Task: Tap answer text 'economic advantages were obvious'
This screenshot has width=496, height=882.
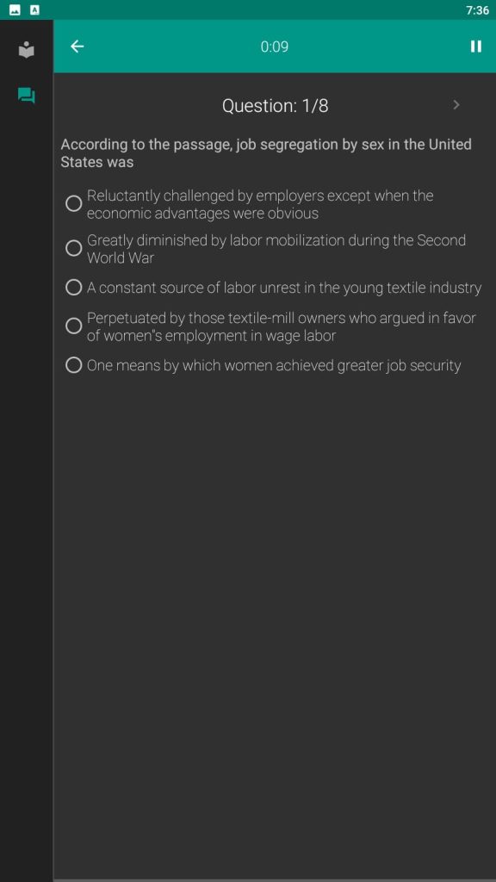Action: (202, 214)
